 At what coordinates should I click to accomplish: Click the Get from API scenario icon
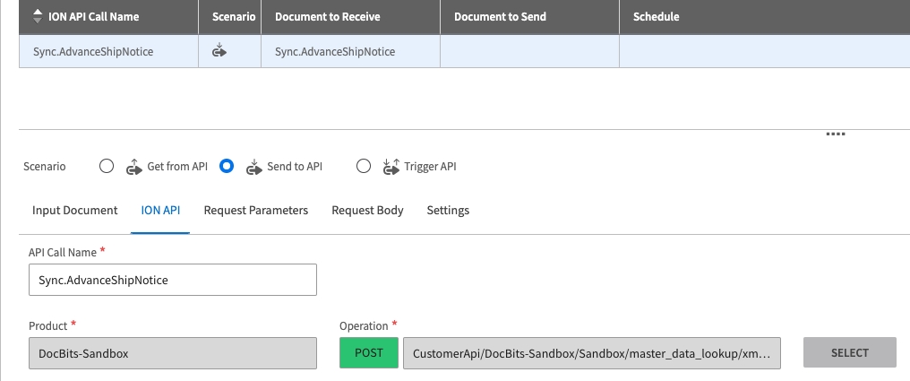tap(134, 166)
